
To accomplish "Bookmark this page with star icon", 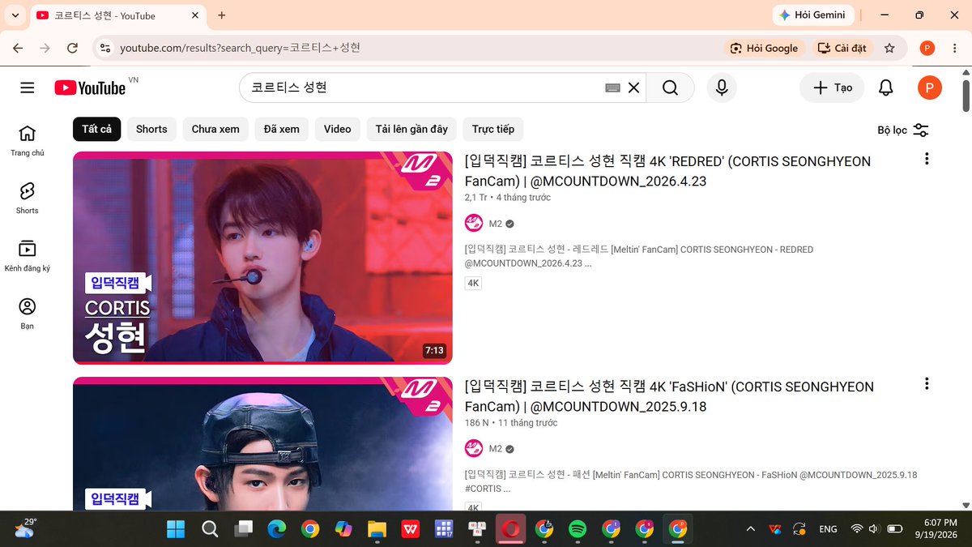I will (889, 48).
